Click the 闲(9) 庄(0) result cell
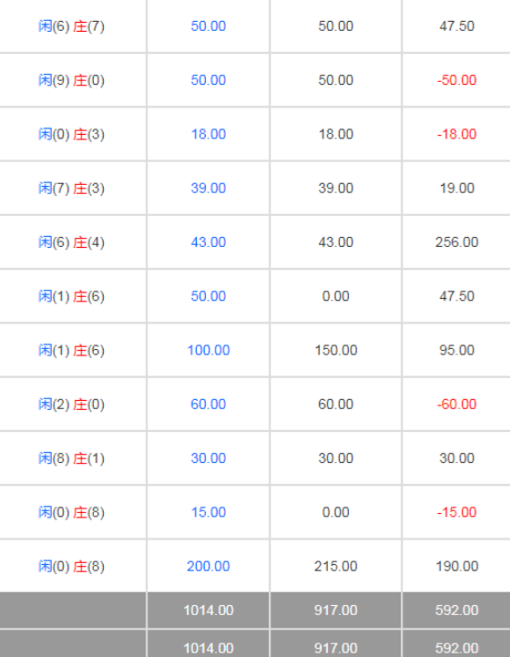This screenshot has height=657, width=510. click(x=71, y=80)
